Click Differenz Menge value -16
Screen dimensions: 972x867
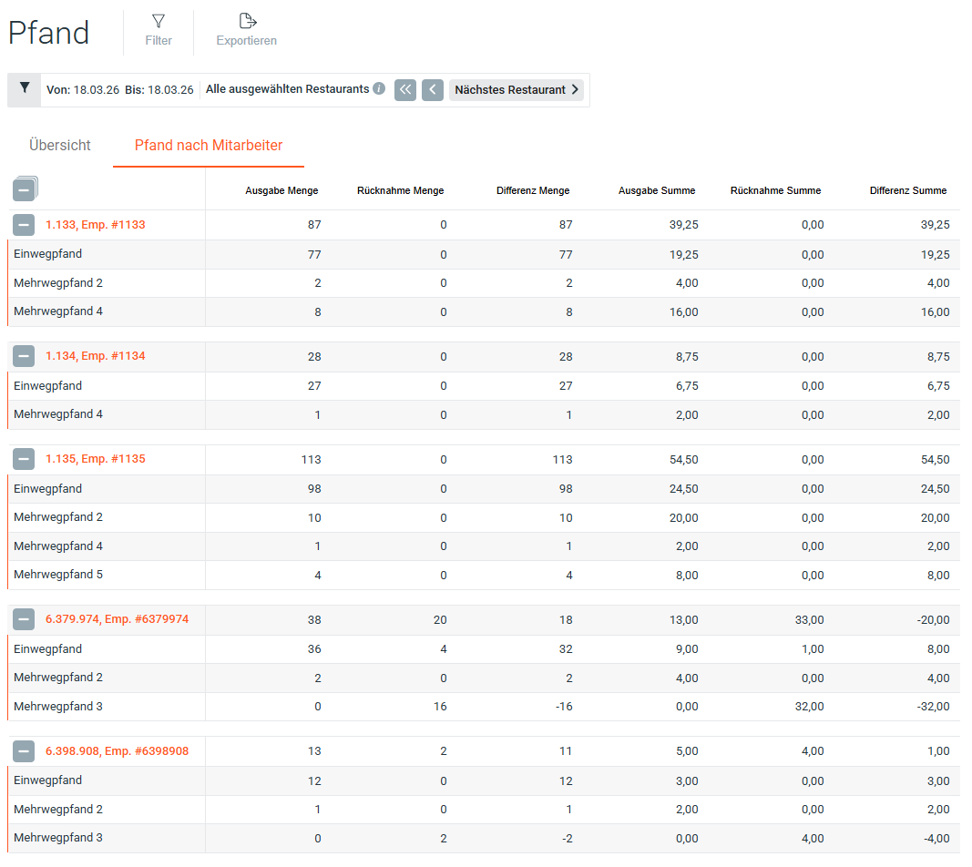[564, 707]
